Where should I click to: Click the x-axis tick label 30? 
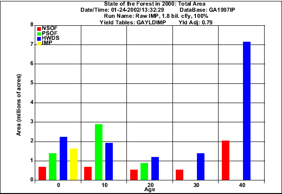[x=195, y=185]
